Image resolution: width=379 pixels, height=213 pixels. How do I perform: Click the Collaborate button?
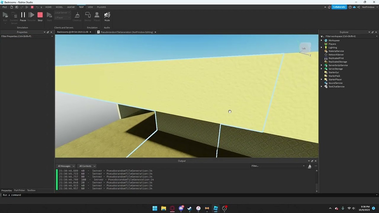339,7
